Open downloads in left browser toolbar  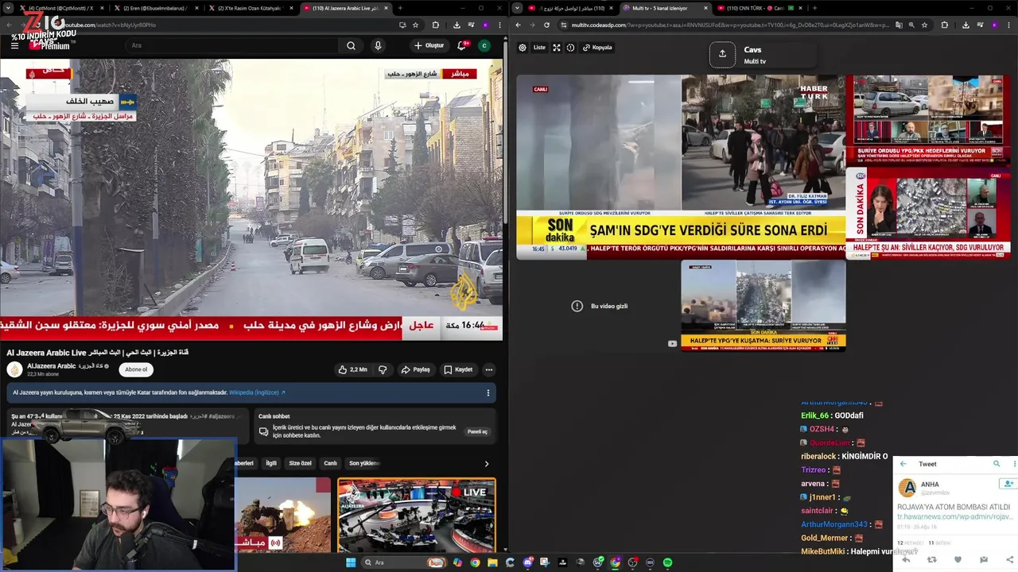tap(457, 25)
